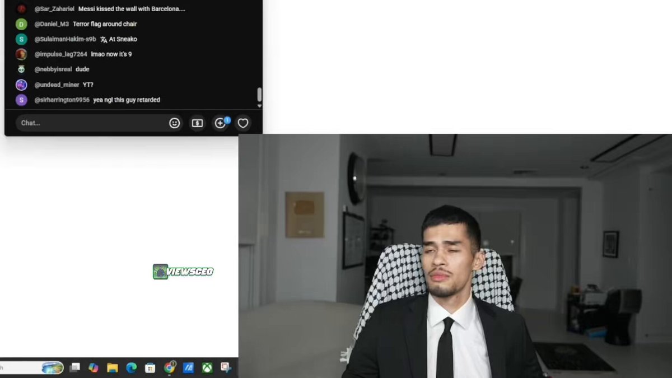
Task: Open the Xbox app from the taskbar
Action: [207, 368]
